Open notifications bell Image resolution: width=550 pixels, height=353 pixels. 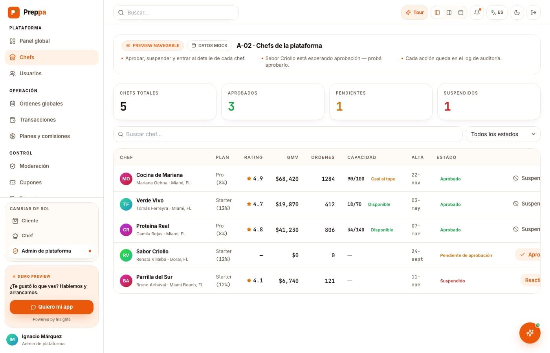(x=477, y=13)
